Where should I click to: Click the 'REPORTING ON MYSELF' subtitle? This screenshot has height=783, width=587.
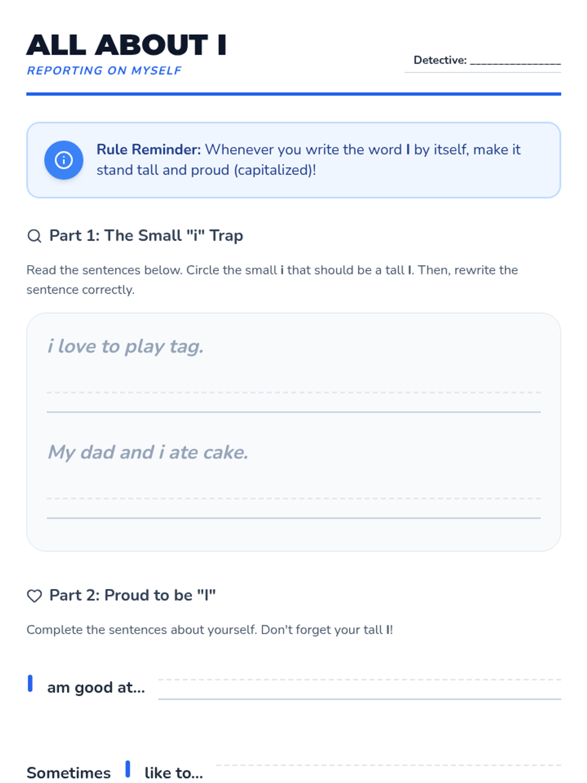pyautogui.click(x=104, y=70)
